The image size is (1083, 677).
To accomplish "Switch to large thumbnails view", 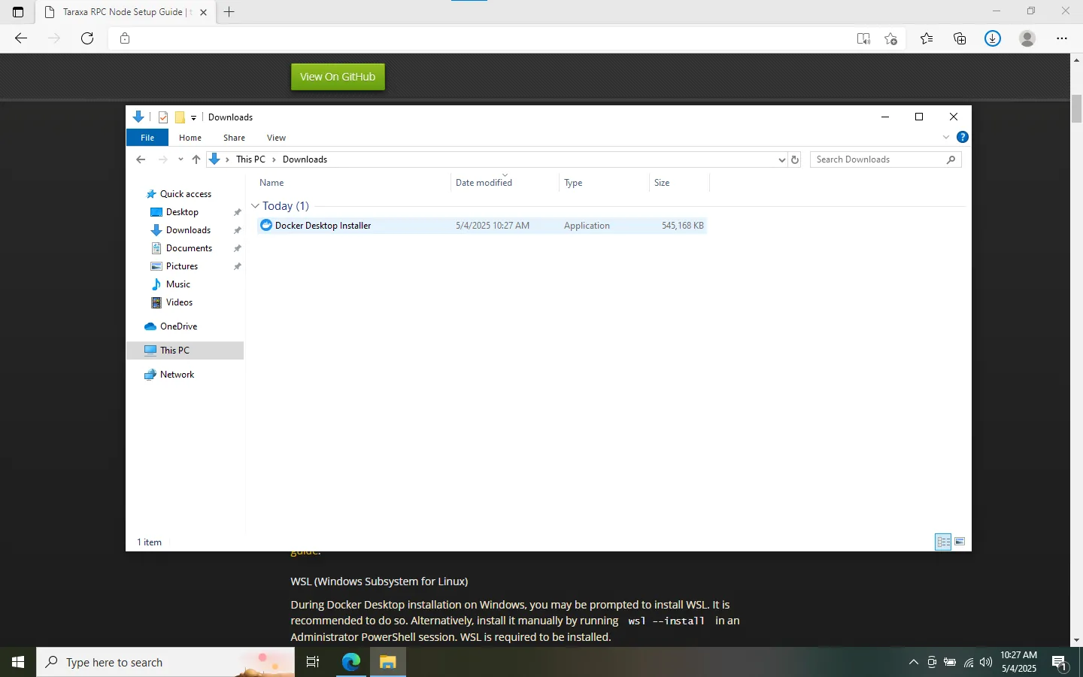I will (x=960, y=542).
